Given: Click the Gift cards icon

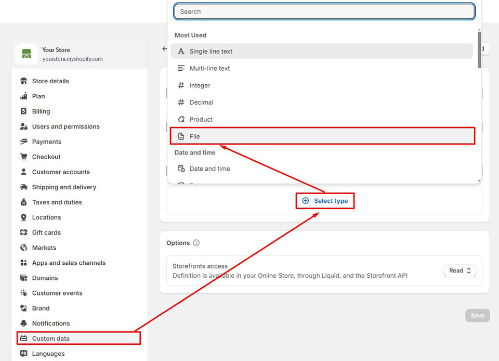Looking at the screenshot, I should [x=23, y=233].
